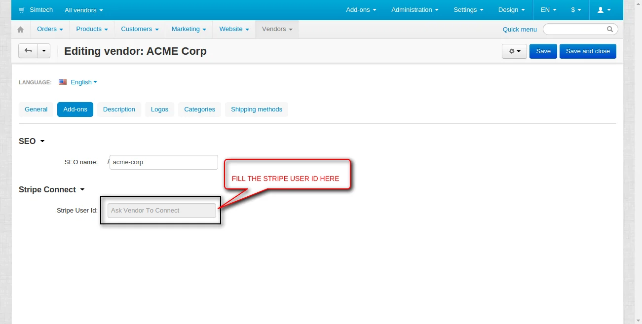Click the US flag language icon

tap(63, 82)
